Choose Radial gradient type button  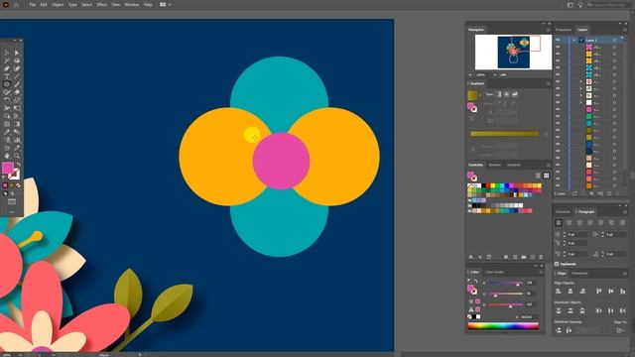click(507, 94)
